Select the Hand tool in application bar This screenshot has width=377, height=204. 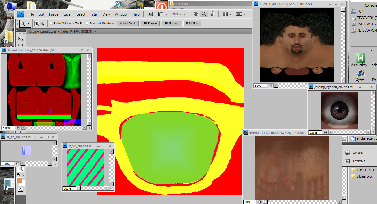pyautogui.click(x=196, y=14)
